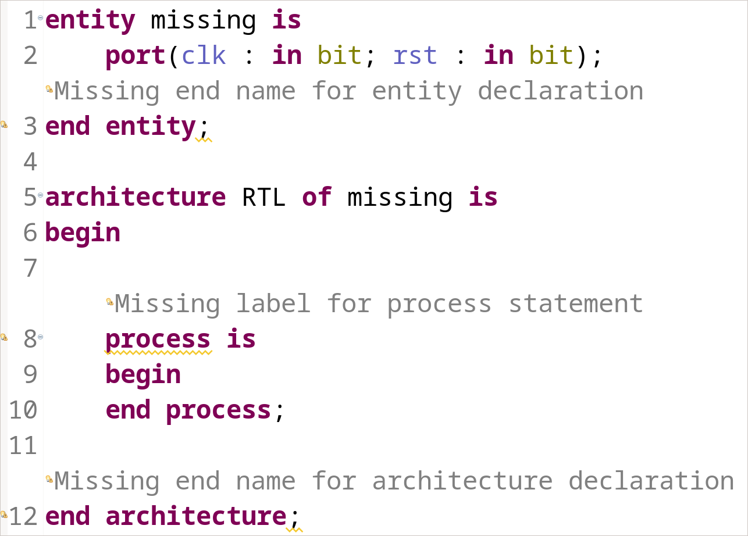
Task: Click 'Missing label for process statement' annotation
Action: tap(379, 304)
